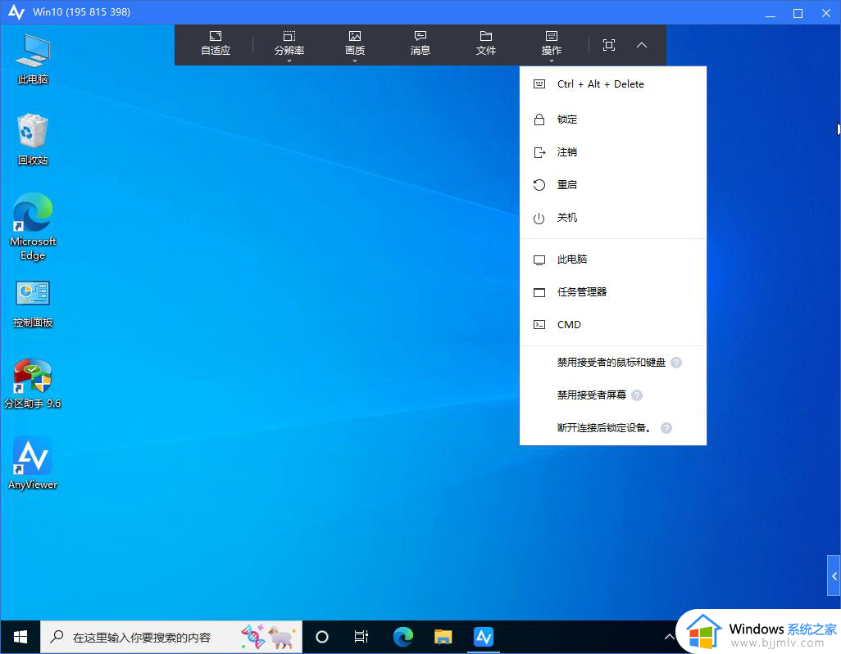This screenshot has width=841, height=654.
Task: Click the AnyViewer logo in the title bar
Action: tap(16, 11)
